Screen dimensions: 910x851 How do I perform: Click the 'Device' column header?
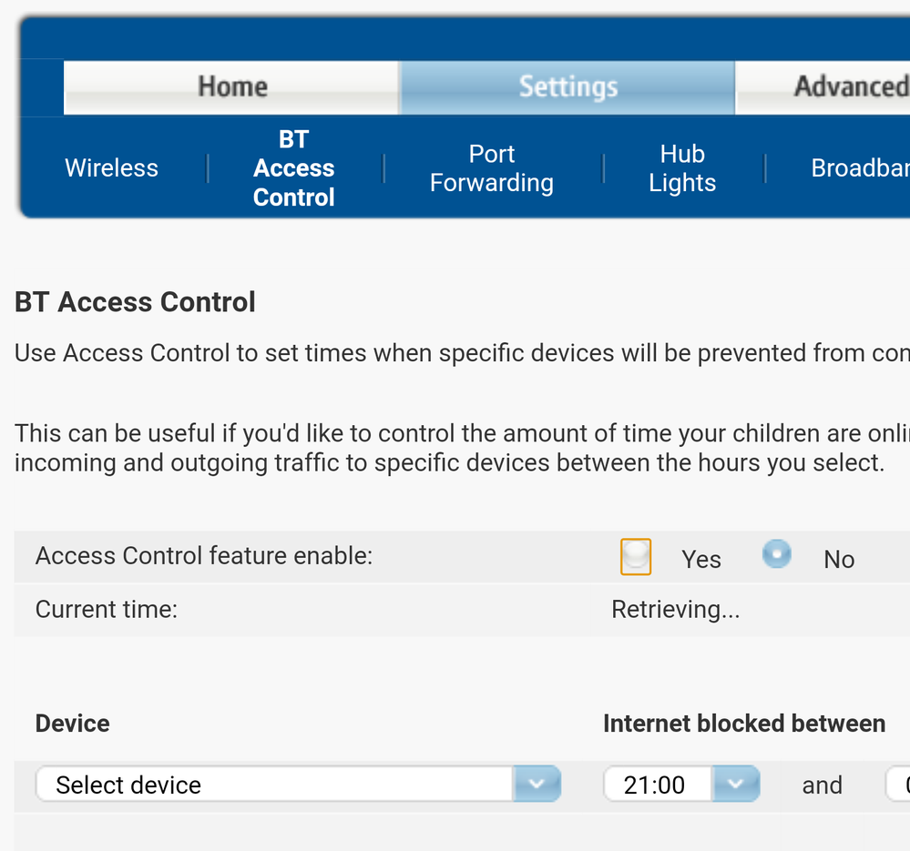point(73,724)
